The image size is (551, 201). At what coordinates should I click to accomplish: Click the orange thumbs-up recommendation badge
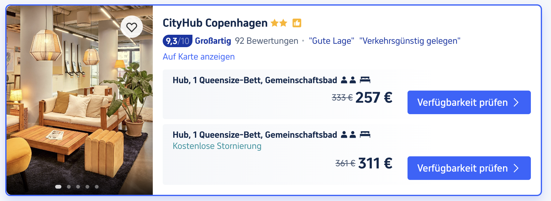click(x=297, y=23)
